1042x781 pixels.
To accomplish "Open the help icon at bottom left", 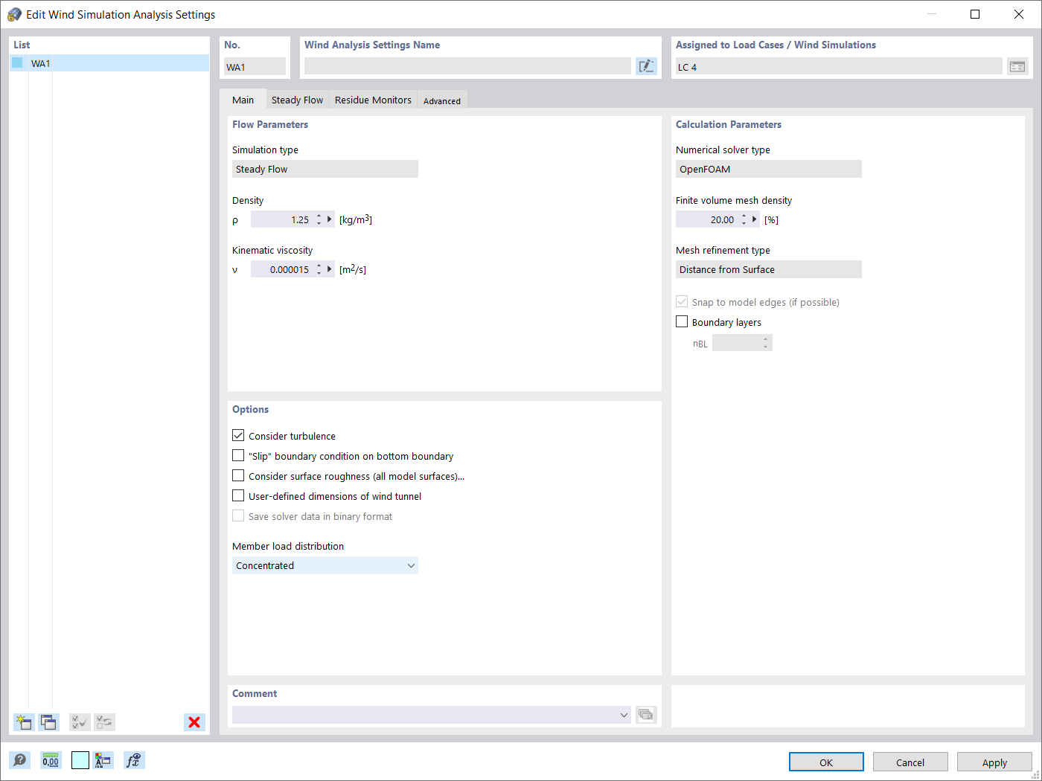I will tap(20, 760).
